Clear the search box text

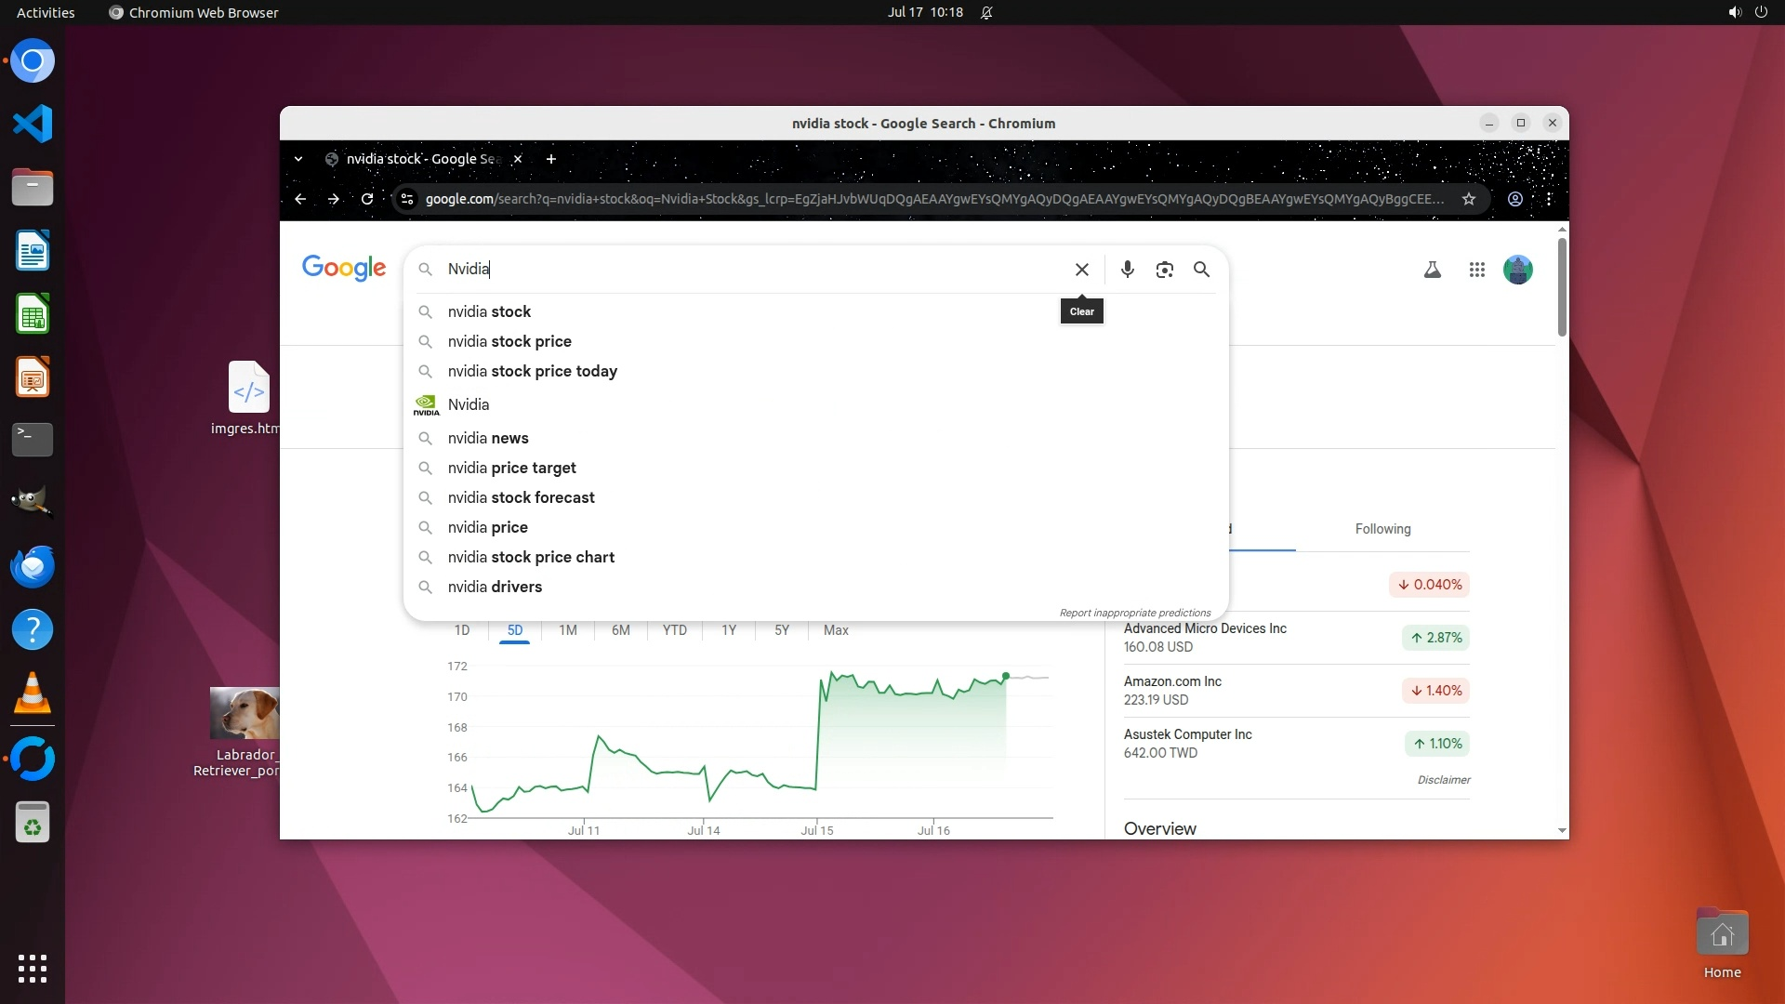1081,270
